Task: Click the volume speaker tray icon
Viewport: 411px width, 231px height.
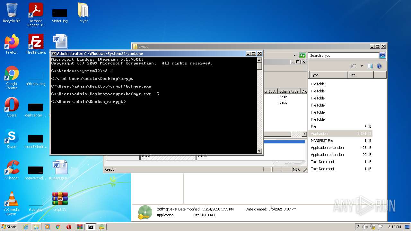Action: click(365, 227)
